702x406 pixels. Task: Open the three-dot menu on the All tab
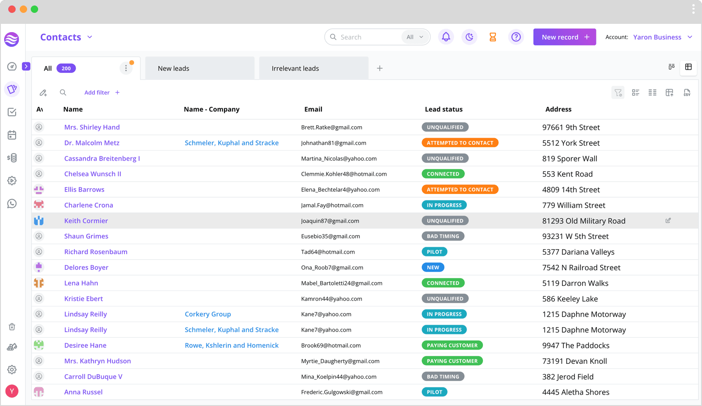(126, 68)
